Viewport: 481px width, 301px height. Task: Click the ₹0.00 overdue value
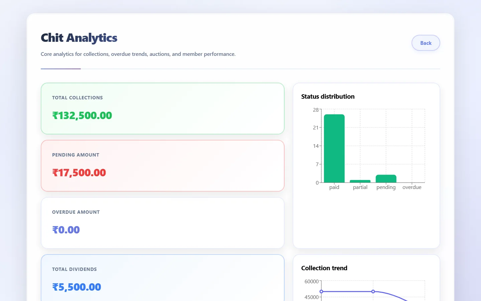point(66,230)
